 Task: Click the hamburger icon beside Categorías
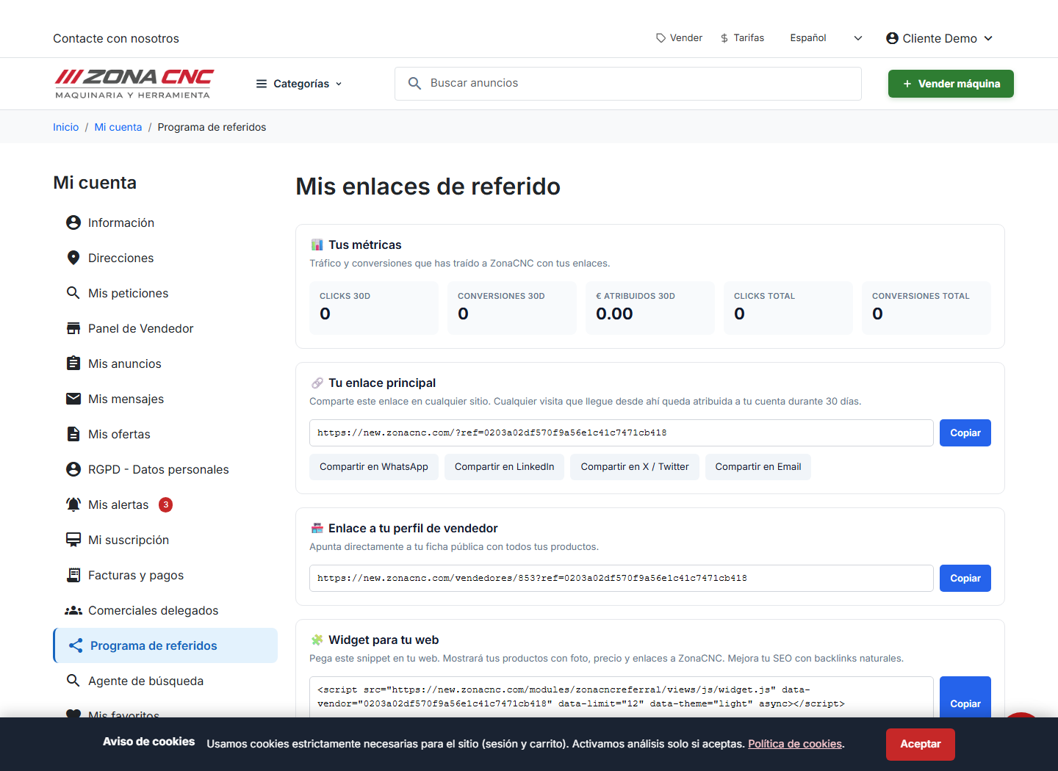pos(262,84)
